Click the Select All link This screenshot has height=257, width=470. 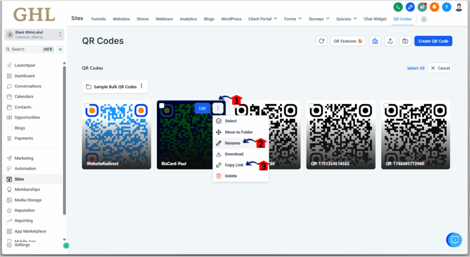point(415,68)
